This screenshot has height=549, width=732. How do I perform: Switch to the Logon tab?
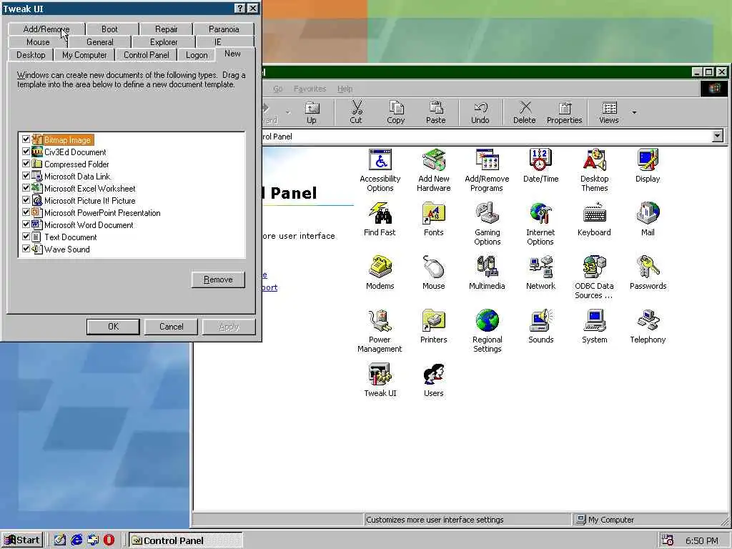[197, 55]
